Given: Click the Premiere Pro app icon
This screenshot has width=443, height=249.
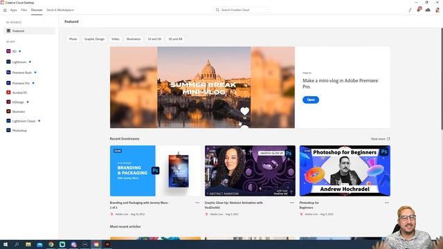Looking at the screenshot, I should 8,83.
